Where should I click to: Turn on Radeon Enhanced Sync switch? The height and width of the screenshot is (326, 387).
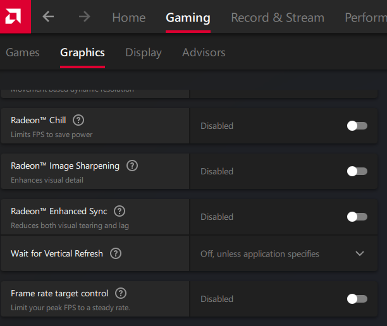click(x=357, y=217)
